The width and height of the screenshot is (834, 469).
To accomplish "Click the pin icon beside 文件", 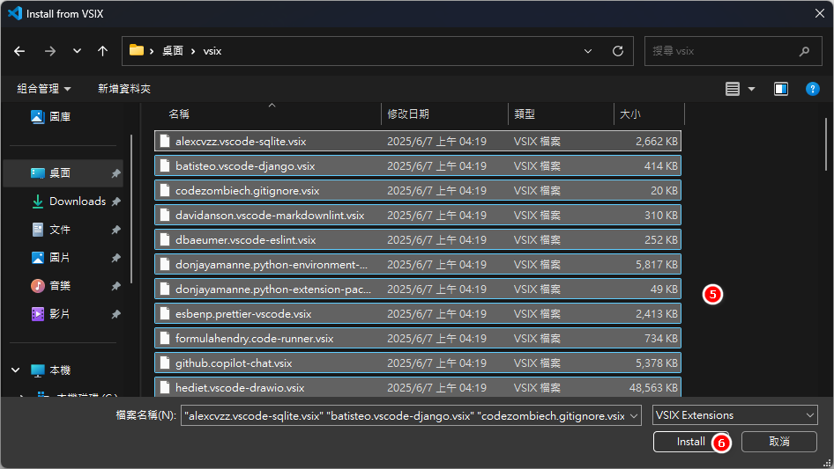I will tap(116, 230).
